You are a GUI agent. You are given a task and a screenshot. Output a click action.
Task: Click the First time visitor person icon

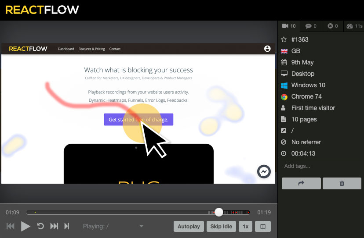(283, 108)
